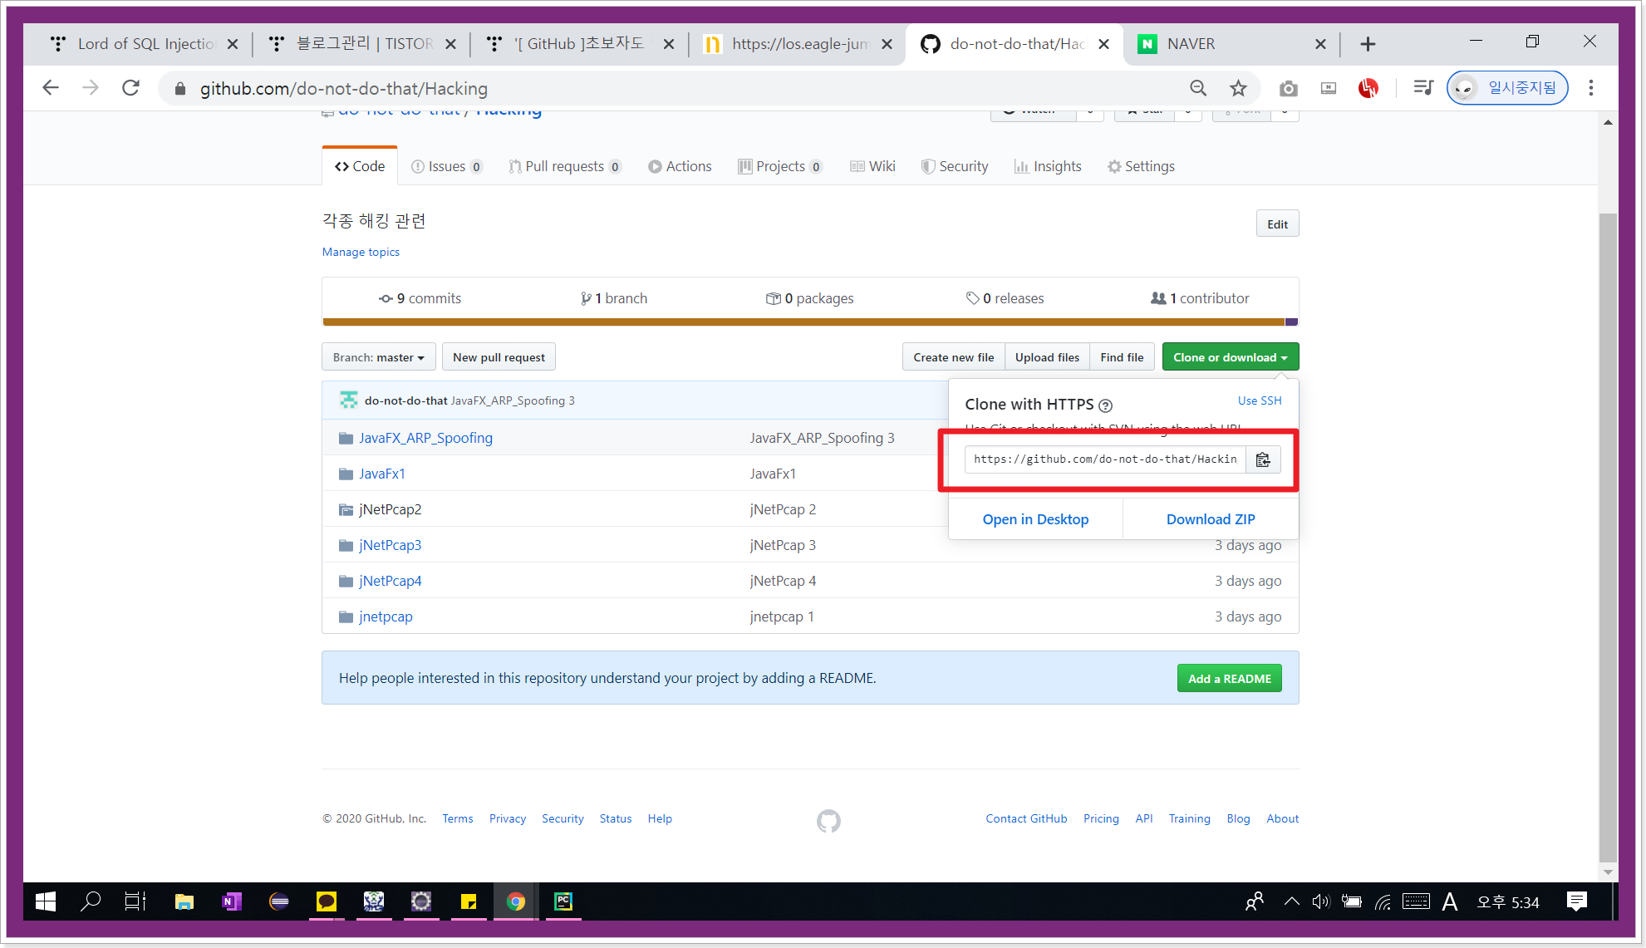Reload the page with refresh icon

click(130, 88)
